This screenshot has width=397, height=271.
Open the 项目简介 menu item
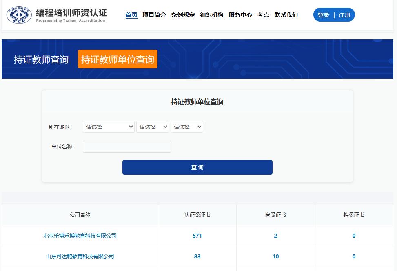(154, 15)
